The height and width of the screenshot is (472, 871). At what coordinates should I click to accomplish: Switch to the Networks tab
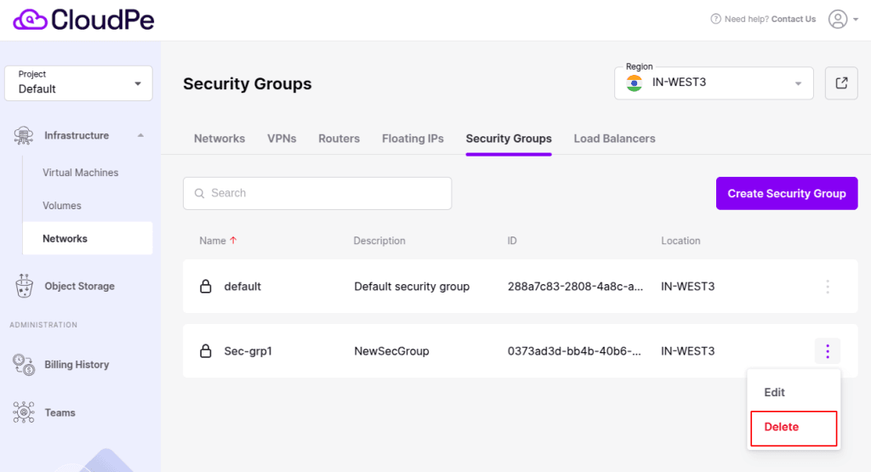pyautogui.click(x=219, y=139)
